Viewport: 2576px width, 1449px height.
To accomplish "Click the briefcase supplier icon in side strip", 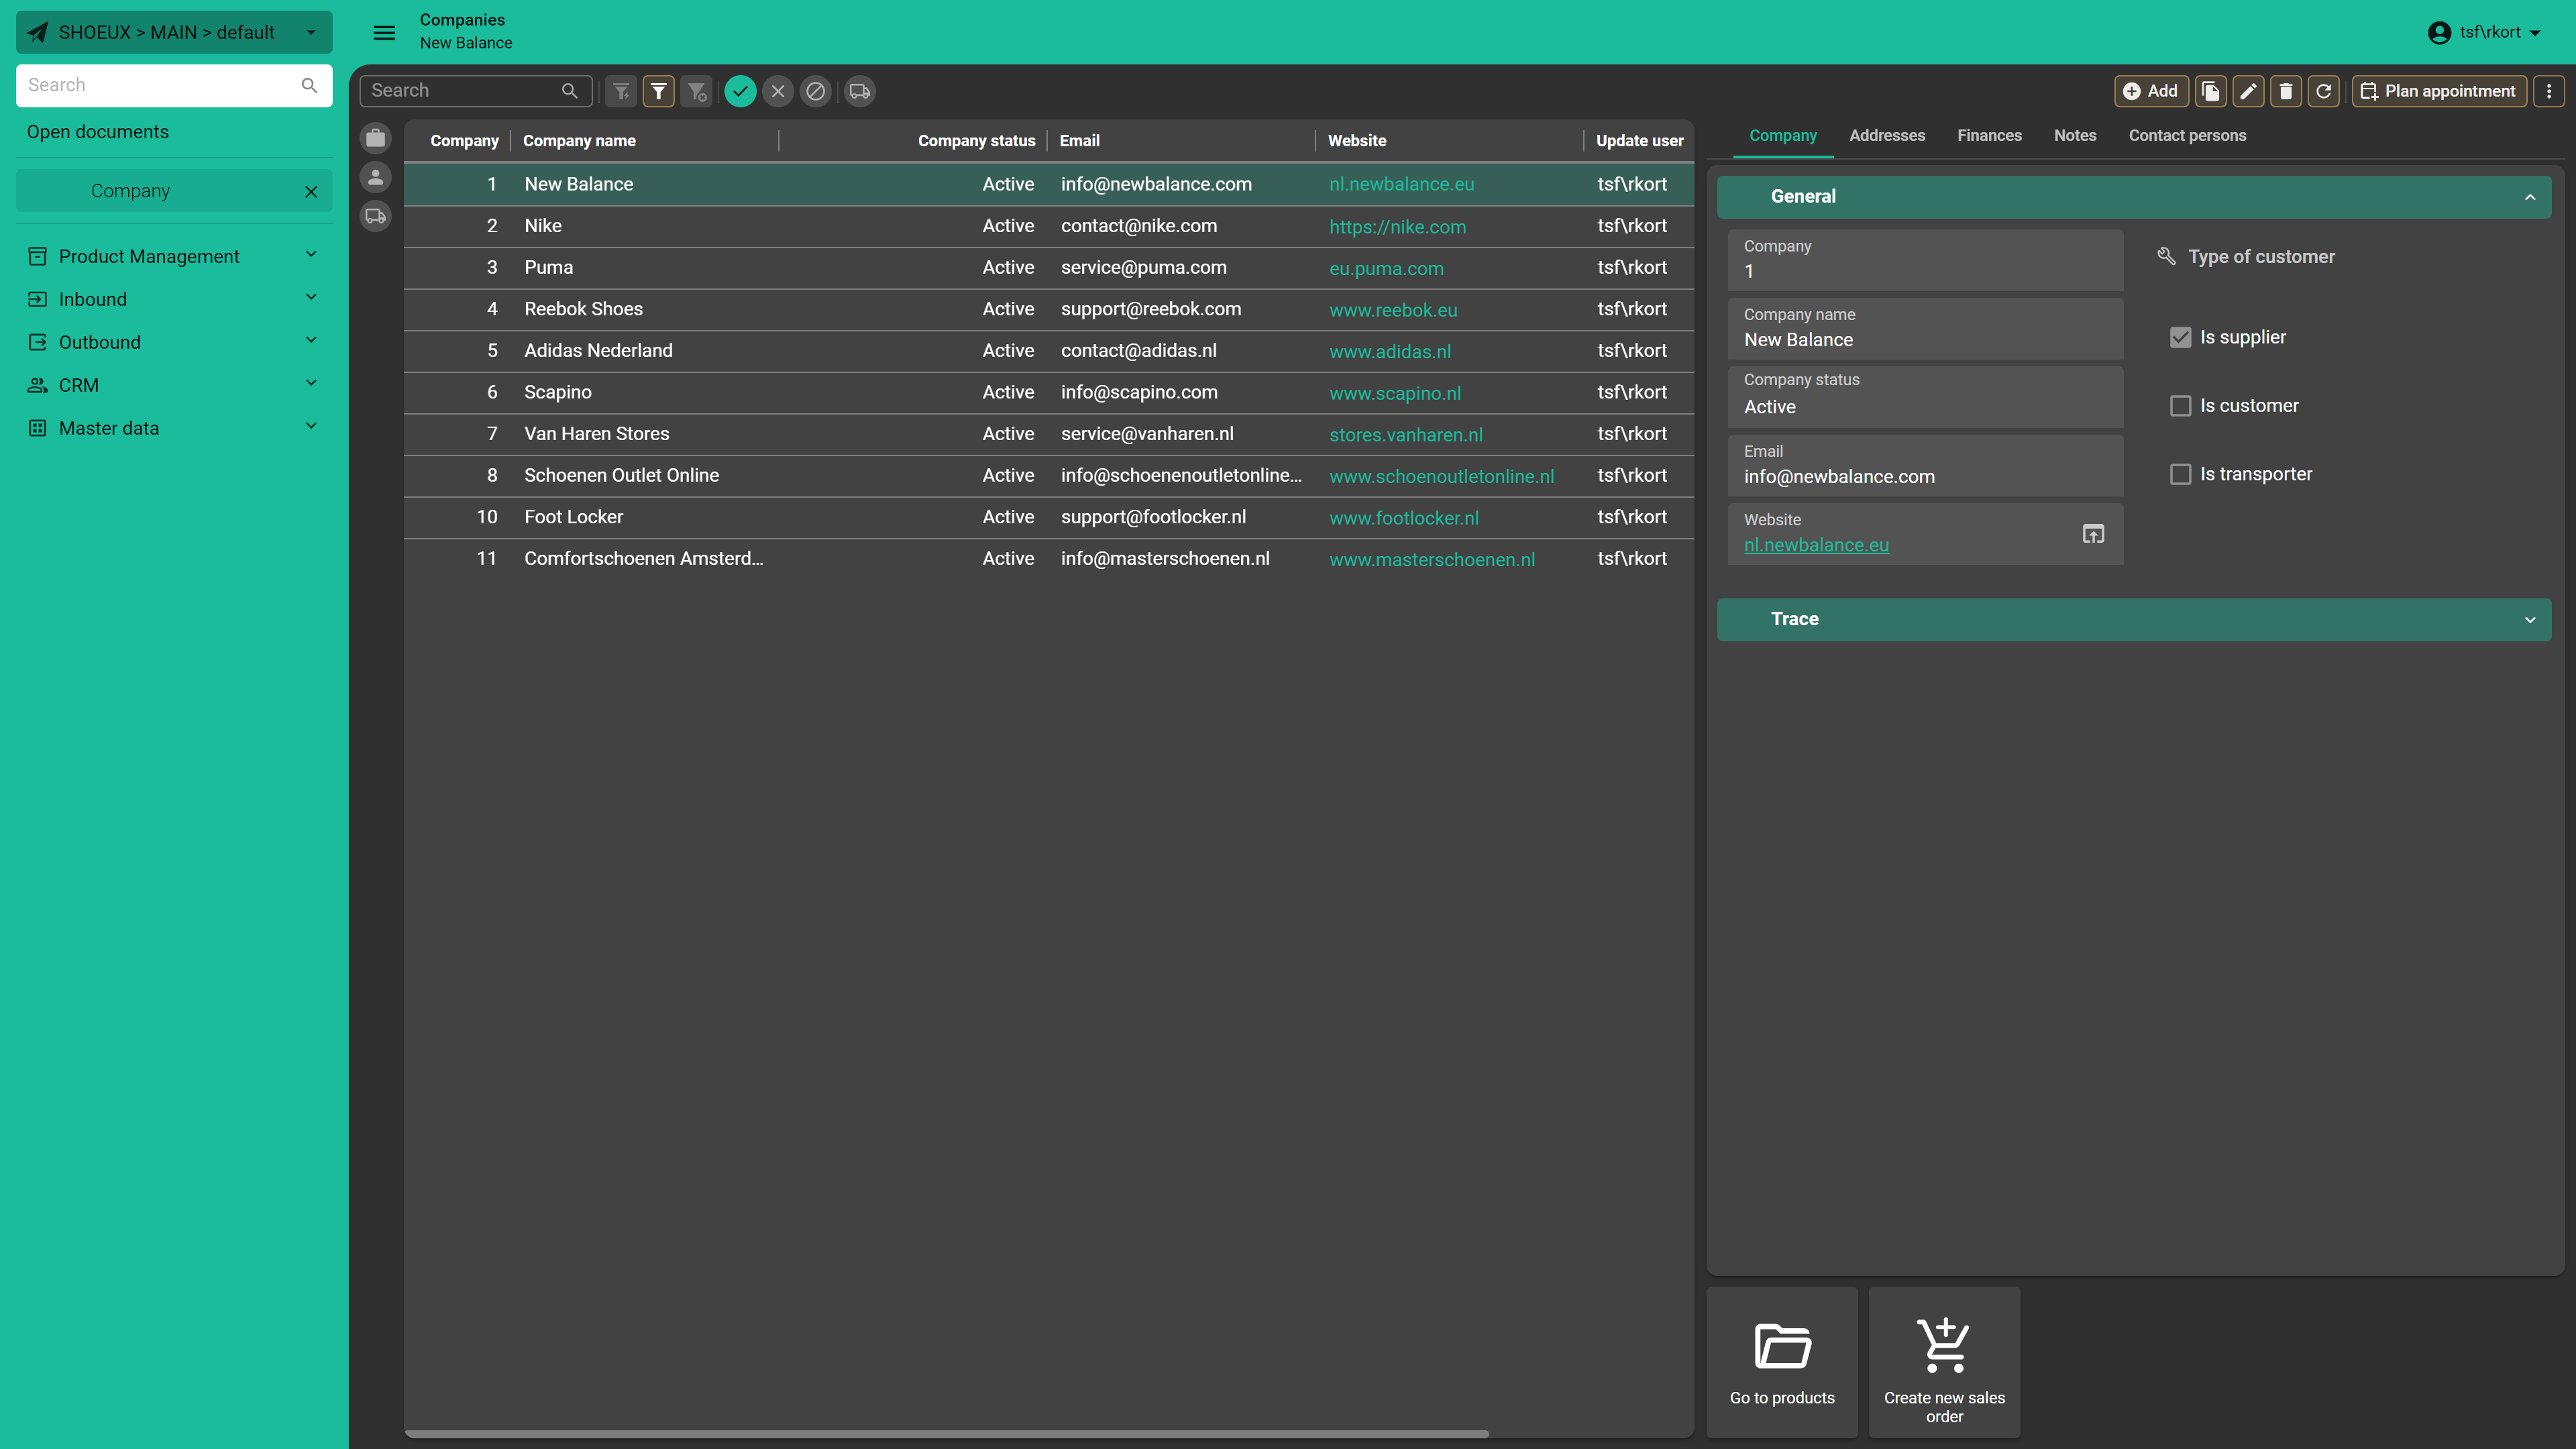I will pyautogui.click(x=376, y=138).
